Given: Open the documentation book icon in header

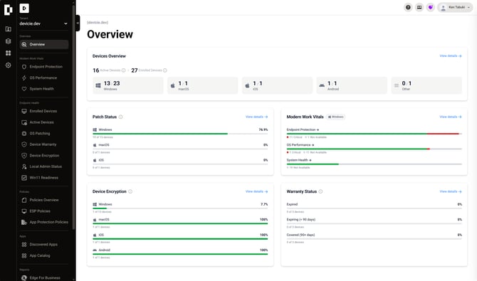Looking at the screenshot, I should 419,7.
